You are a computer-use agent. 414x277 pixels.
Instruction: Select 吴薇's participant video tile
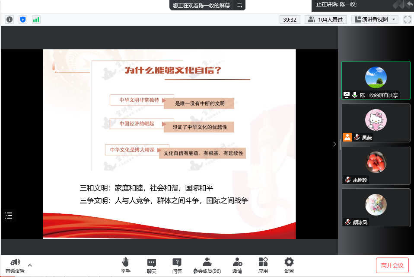tap(376, 123)
